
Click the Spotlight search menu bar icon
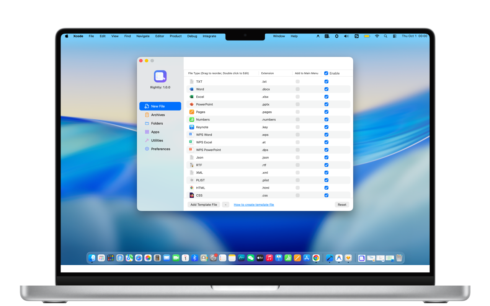[385, 36]
